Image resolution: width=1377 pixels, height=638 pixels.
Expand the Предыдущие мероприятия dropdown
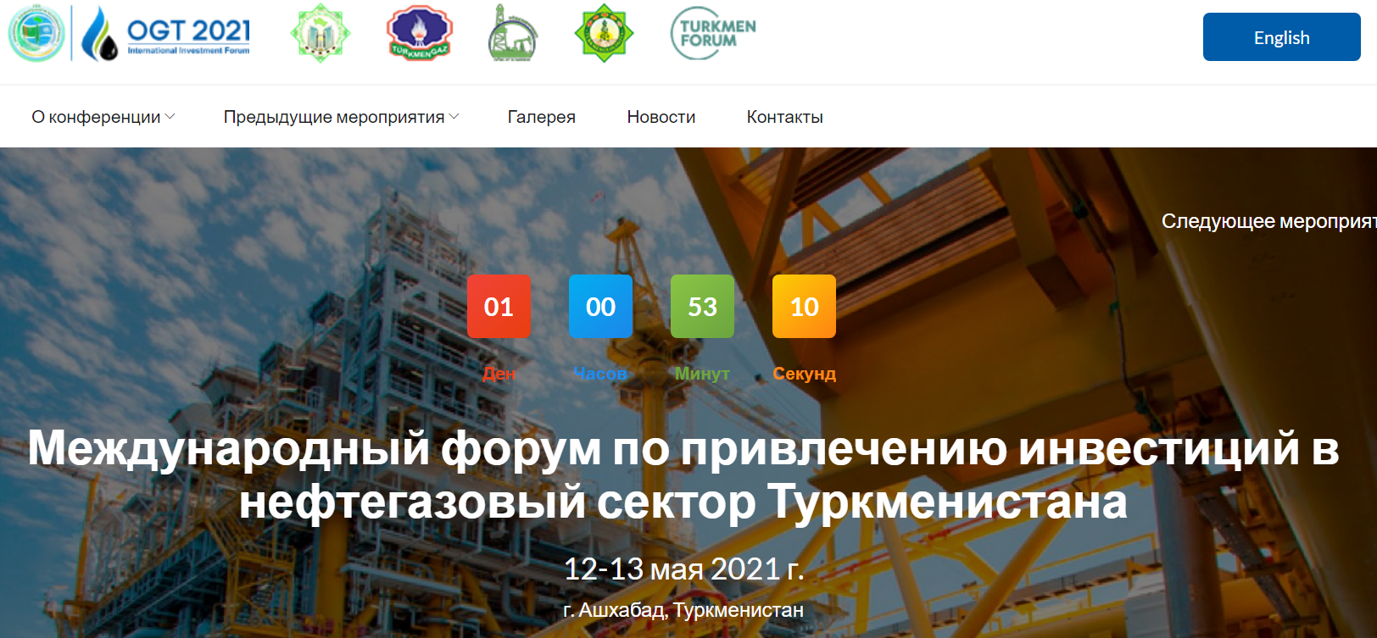[333, 117]
